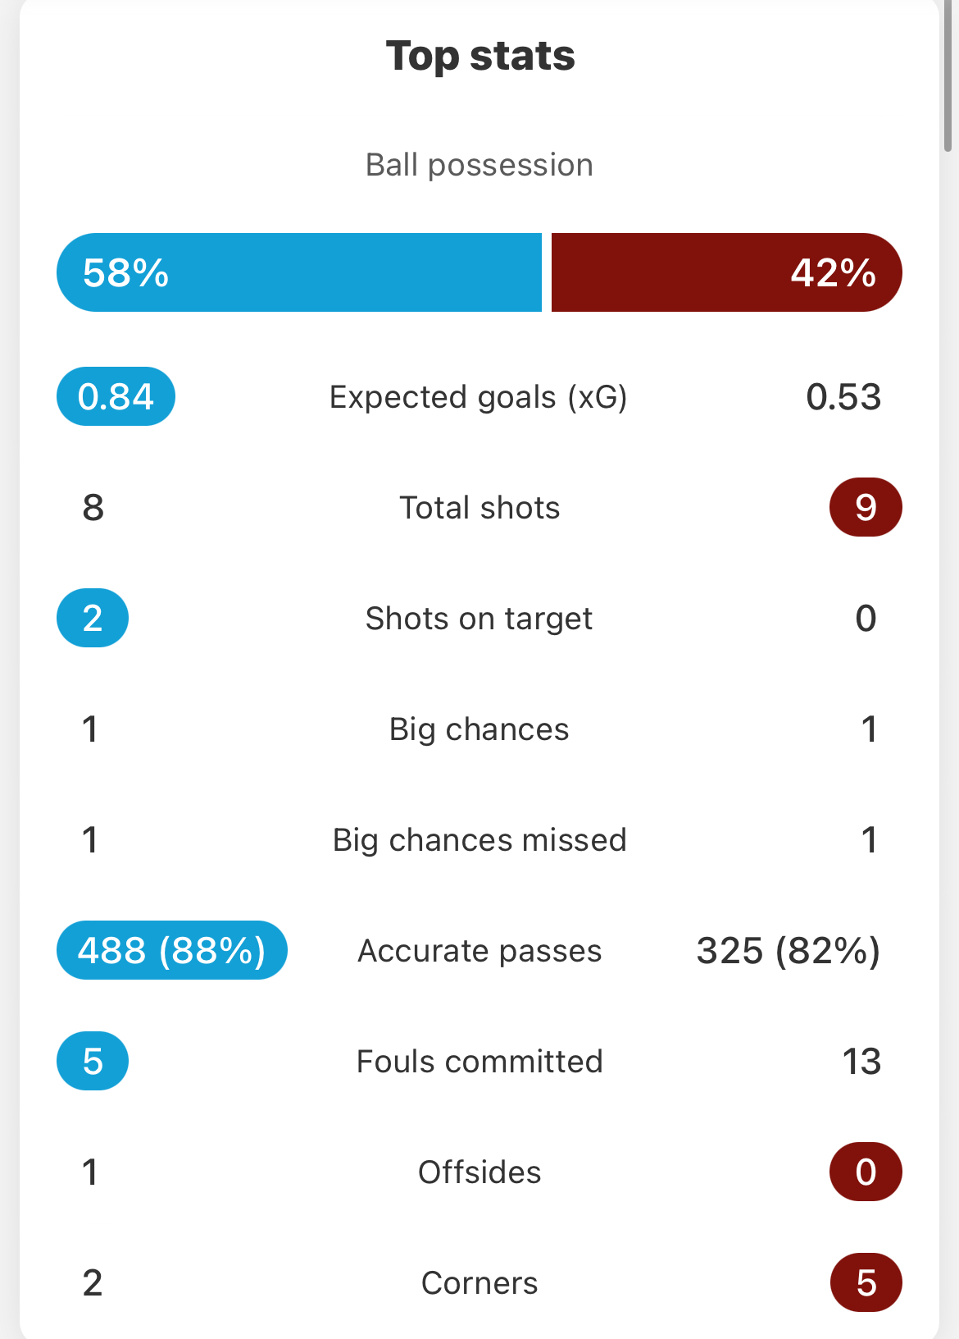Tap the 325 (82%) accurate passes value
Screen dimensions: 959x1339
(789, 951)
